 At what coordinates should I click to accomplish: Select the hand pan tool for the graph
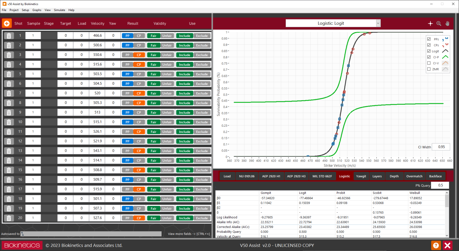click(x=447, y=23)
